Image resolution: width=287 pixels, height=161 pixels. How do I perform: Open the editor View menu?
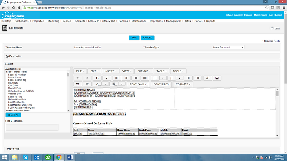pyautogui.click(x=126, y=71)
